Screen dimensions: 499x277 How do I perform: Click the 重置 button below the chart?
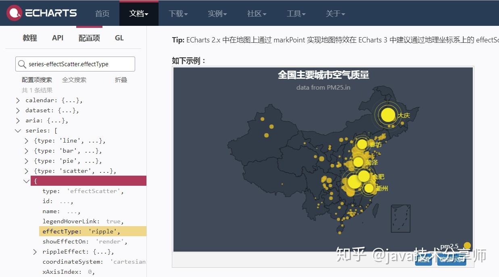tap(423, 260)
